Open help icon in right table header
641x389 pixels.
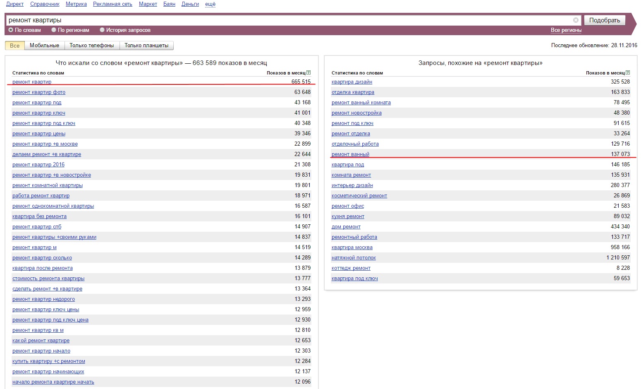[x=628, y=73]
